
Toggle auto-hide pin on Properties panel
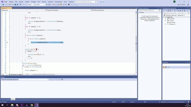tap(188, 62)
